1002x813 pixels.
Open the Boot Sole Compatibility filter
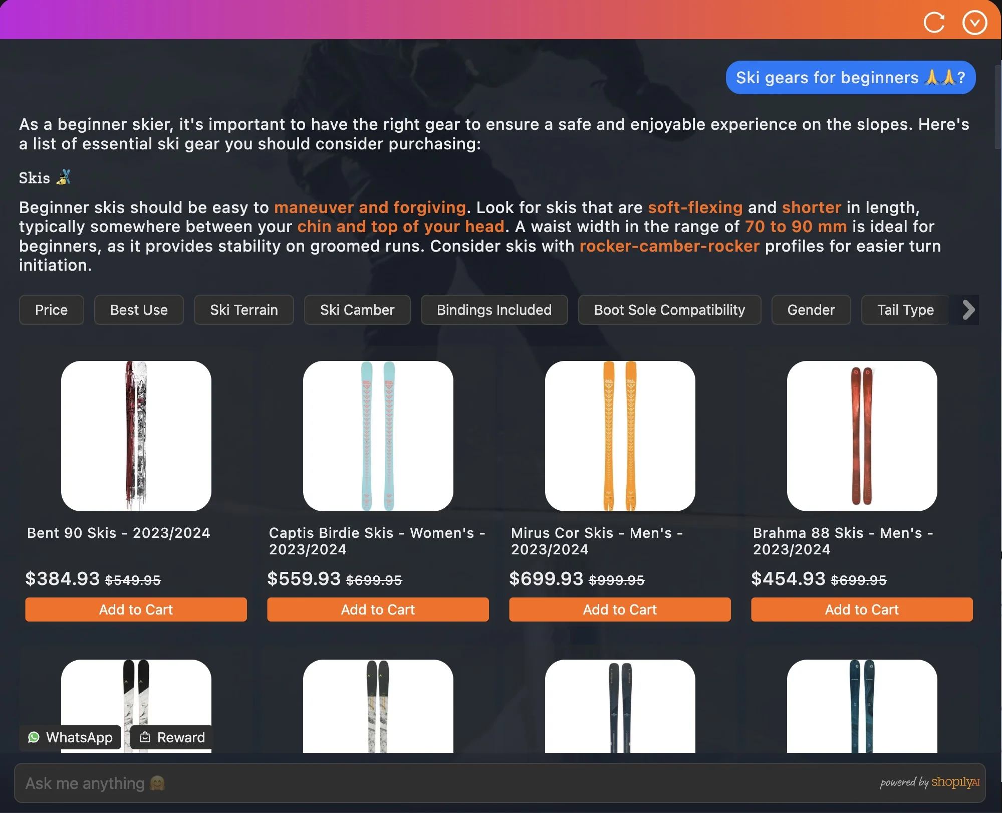(669, 310)
